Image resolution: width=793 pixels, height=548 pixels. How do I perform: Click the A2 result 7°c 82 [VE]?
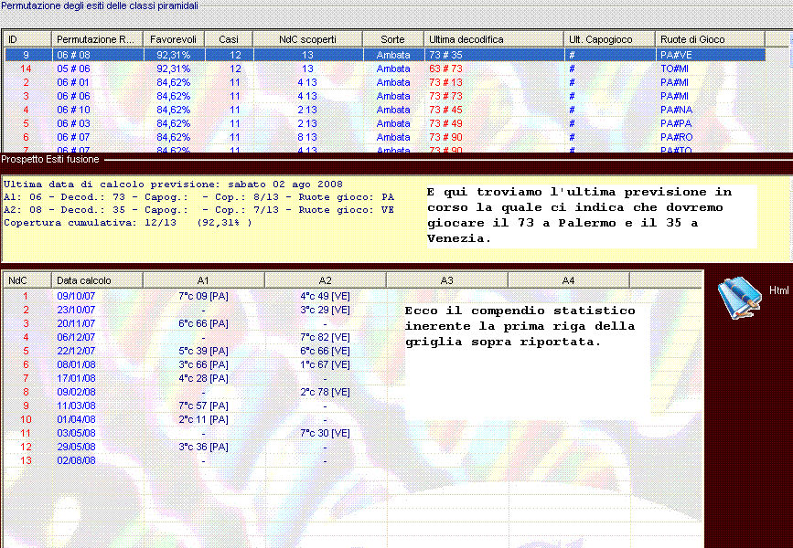tap(326, 337)
